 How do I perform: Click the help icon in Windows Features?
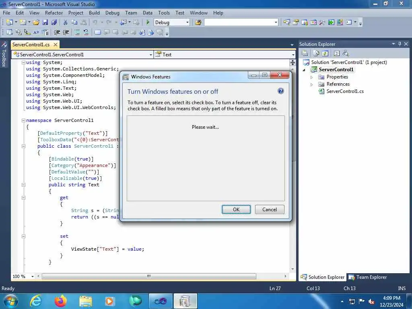coord(280,91)
